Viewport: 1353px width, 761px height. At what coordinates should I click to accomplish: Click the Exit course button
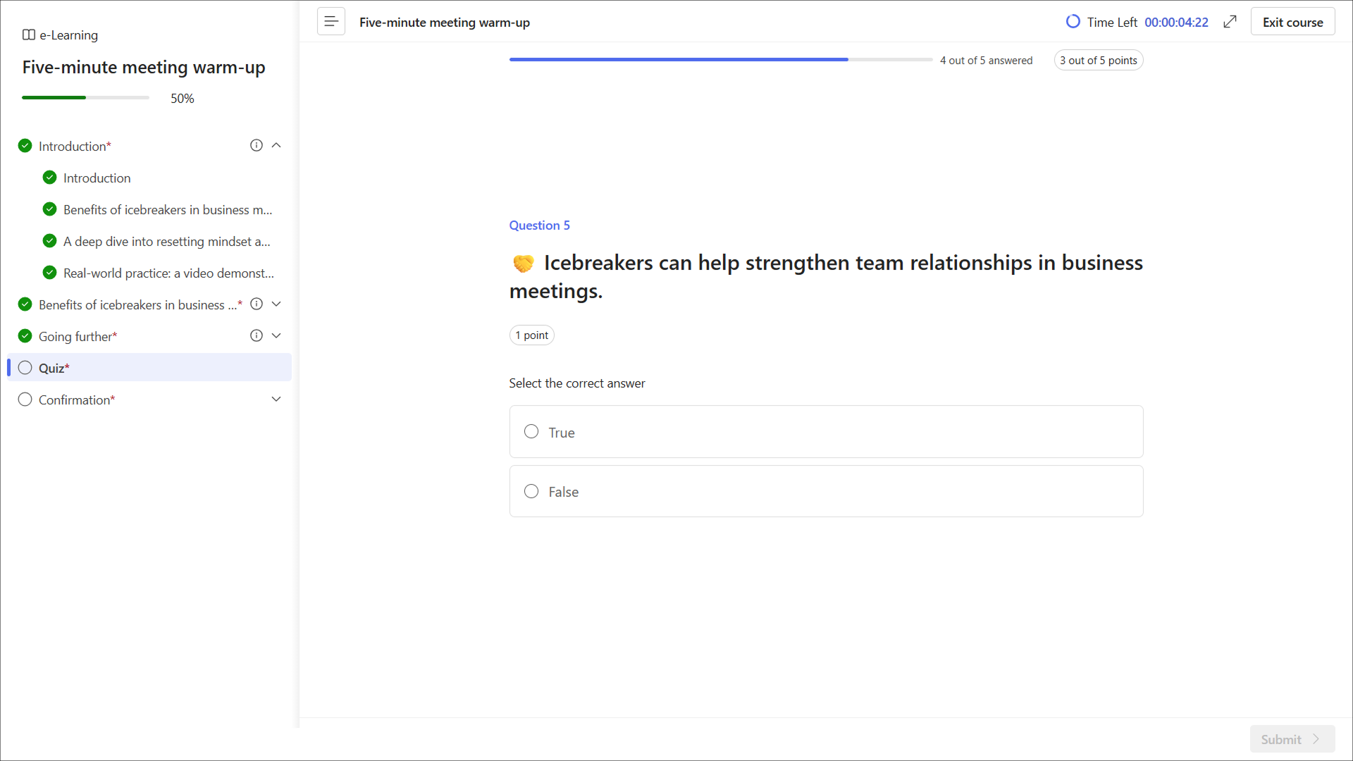coord(1292,22)
